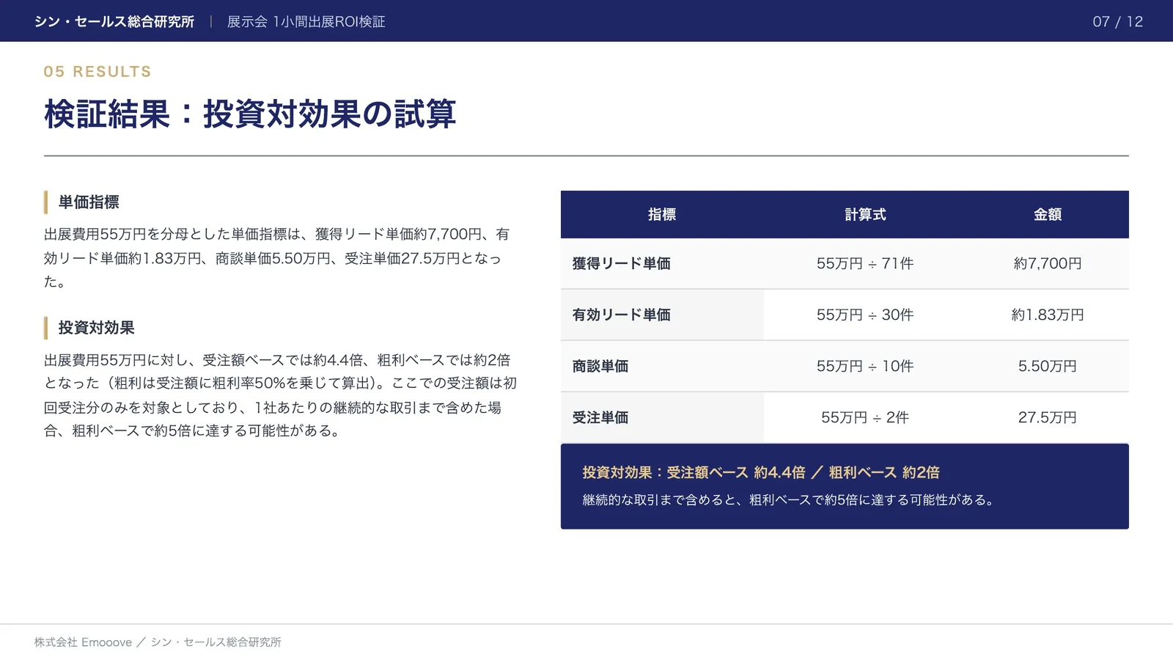Click the amount cell 約1.83万円
This screenshot has width=1173, height=660.
tap(1047, 315)
